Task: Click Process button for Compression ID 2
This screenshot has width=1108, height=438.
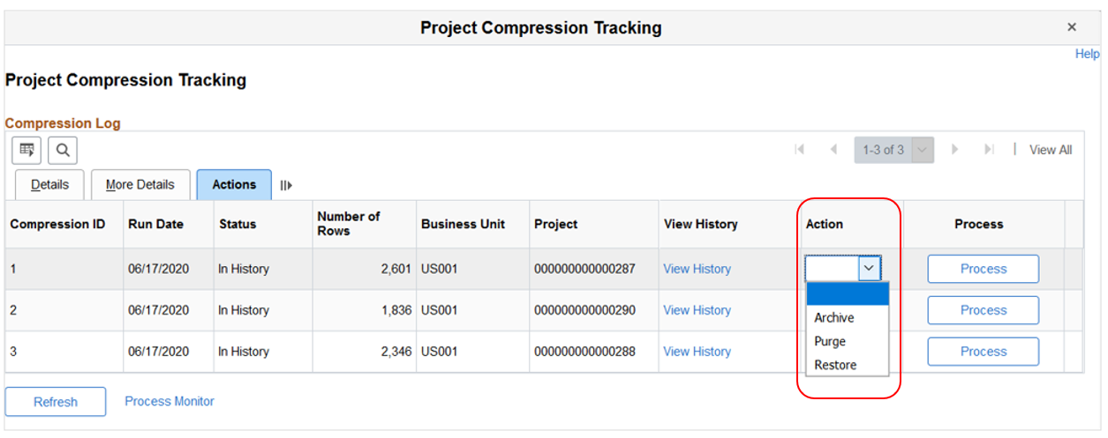Action: [x=983, y=310]
